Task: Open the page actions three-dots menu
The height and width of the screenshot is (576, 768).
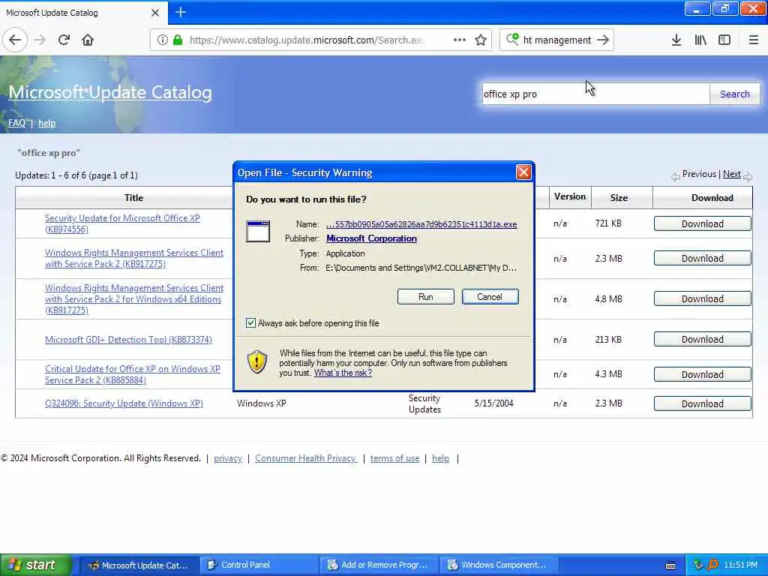Action: (x=460, y=40)
